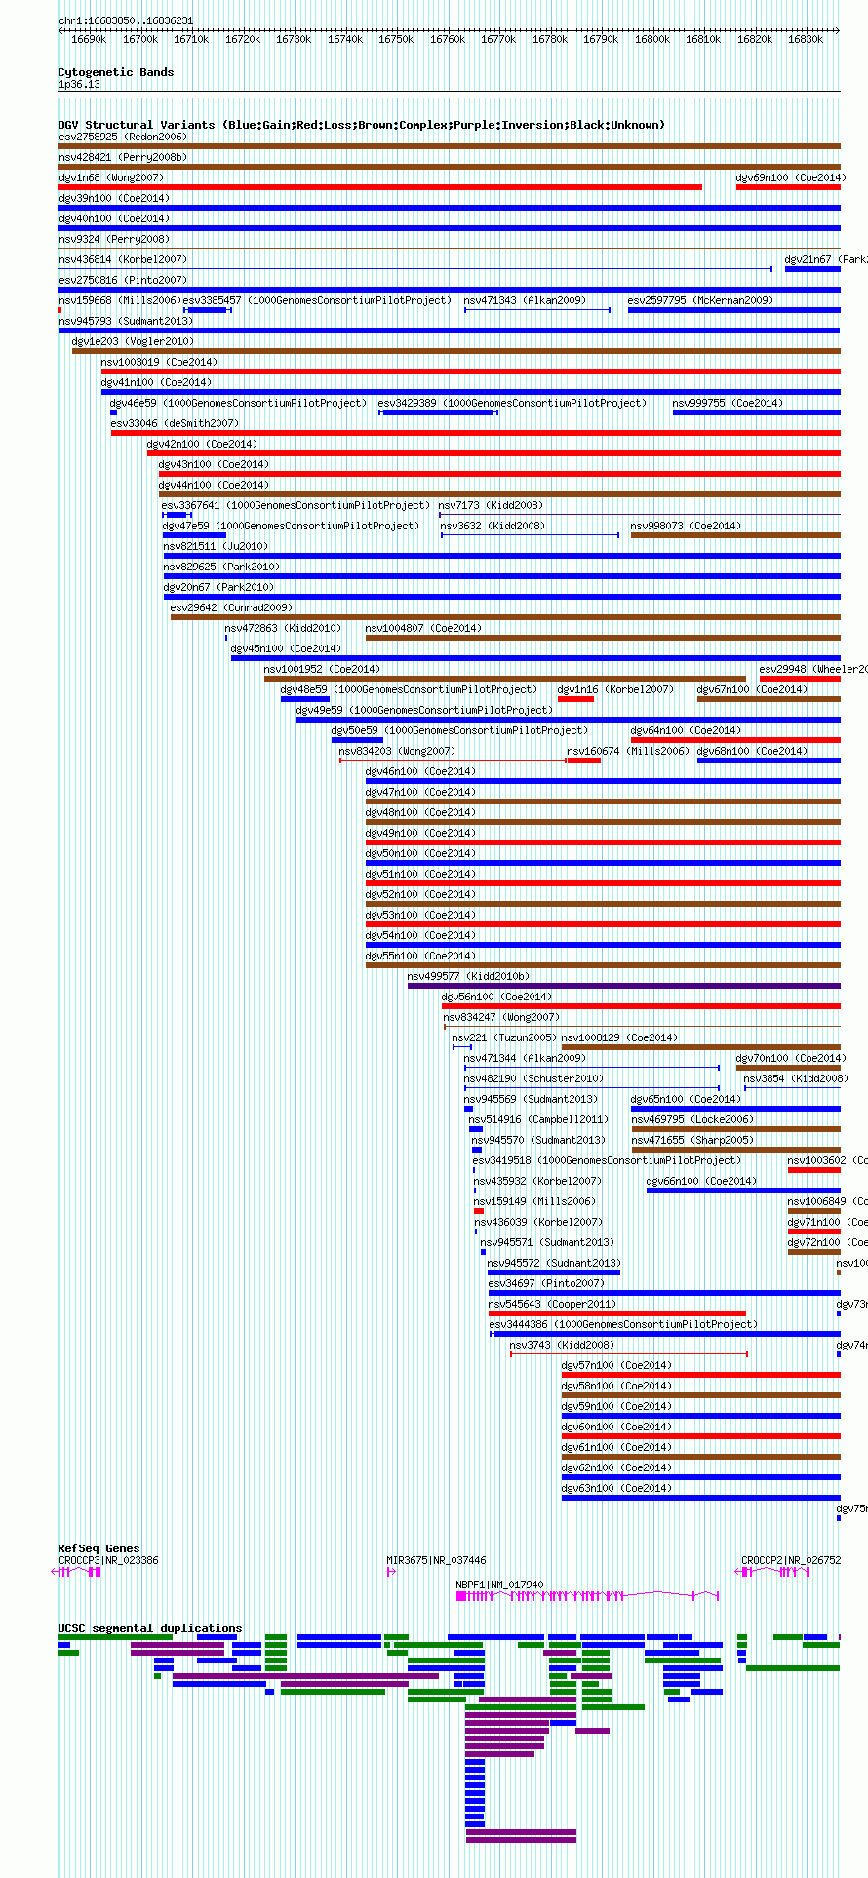Select variant nsv7173 (Kidd2008)

491,505
